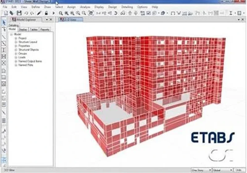
Task: Open the File menu
Action: click(5, 7)
